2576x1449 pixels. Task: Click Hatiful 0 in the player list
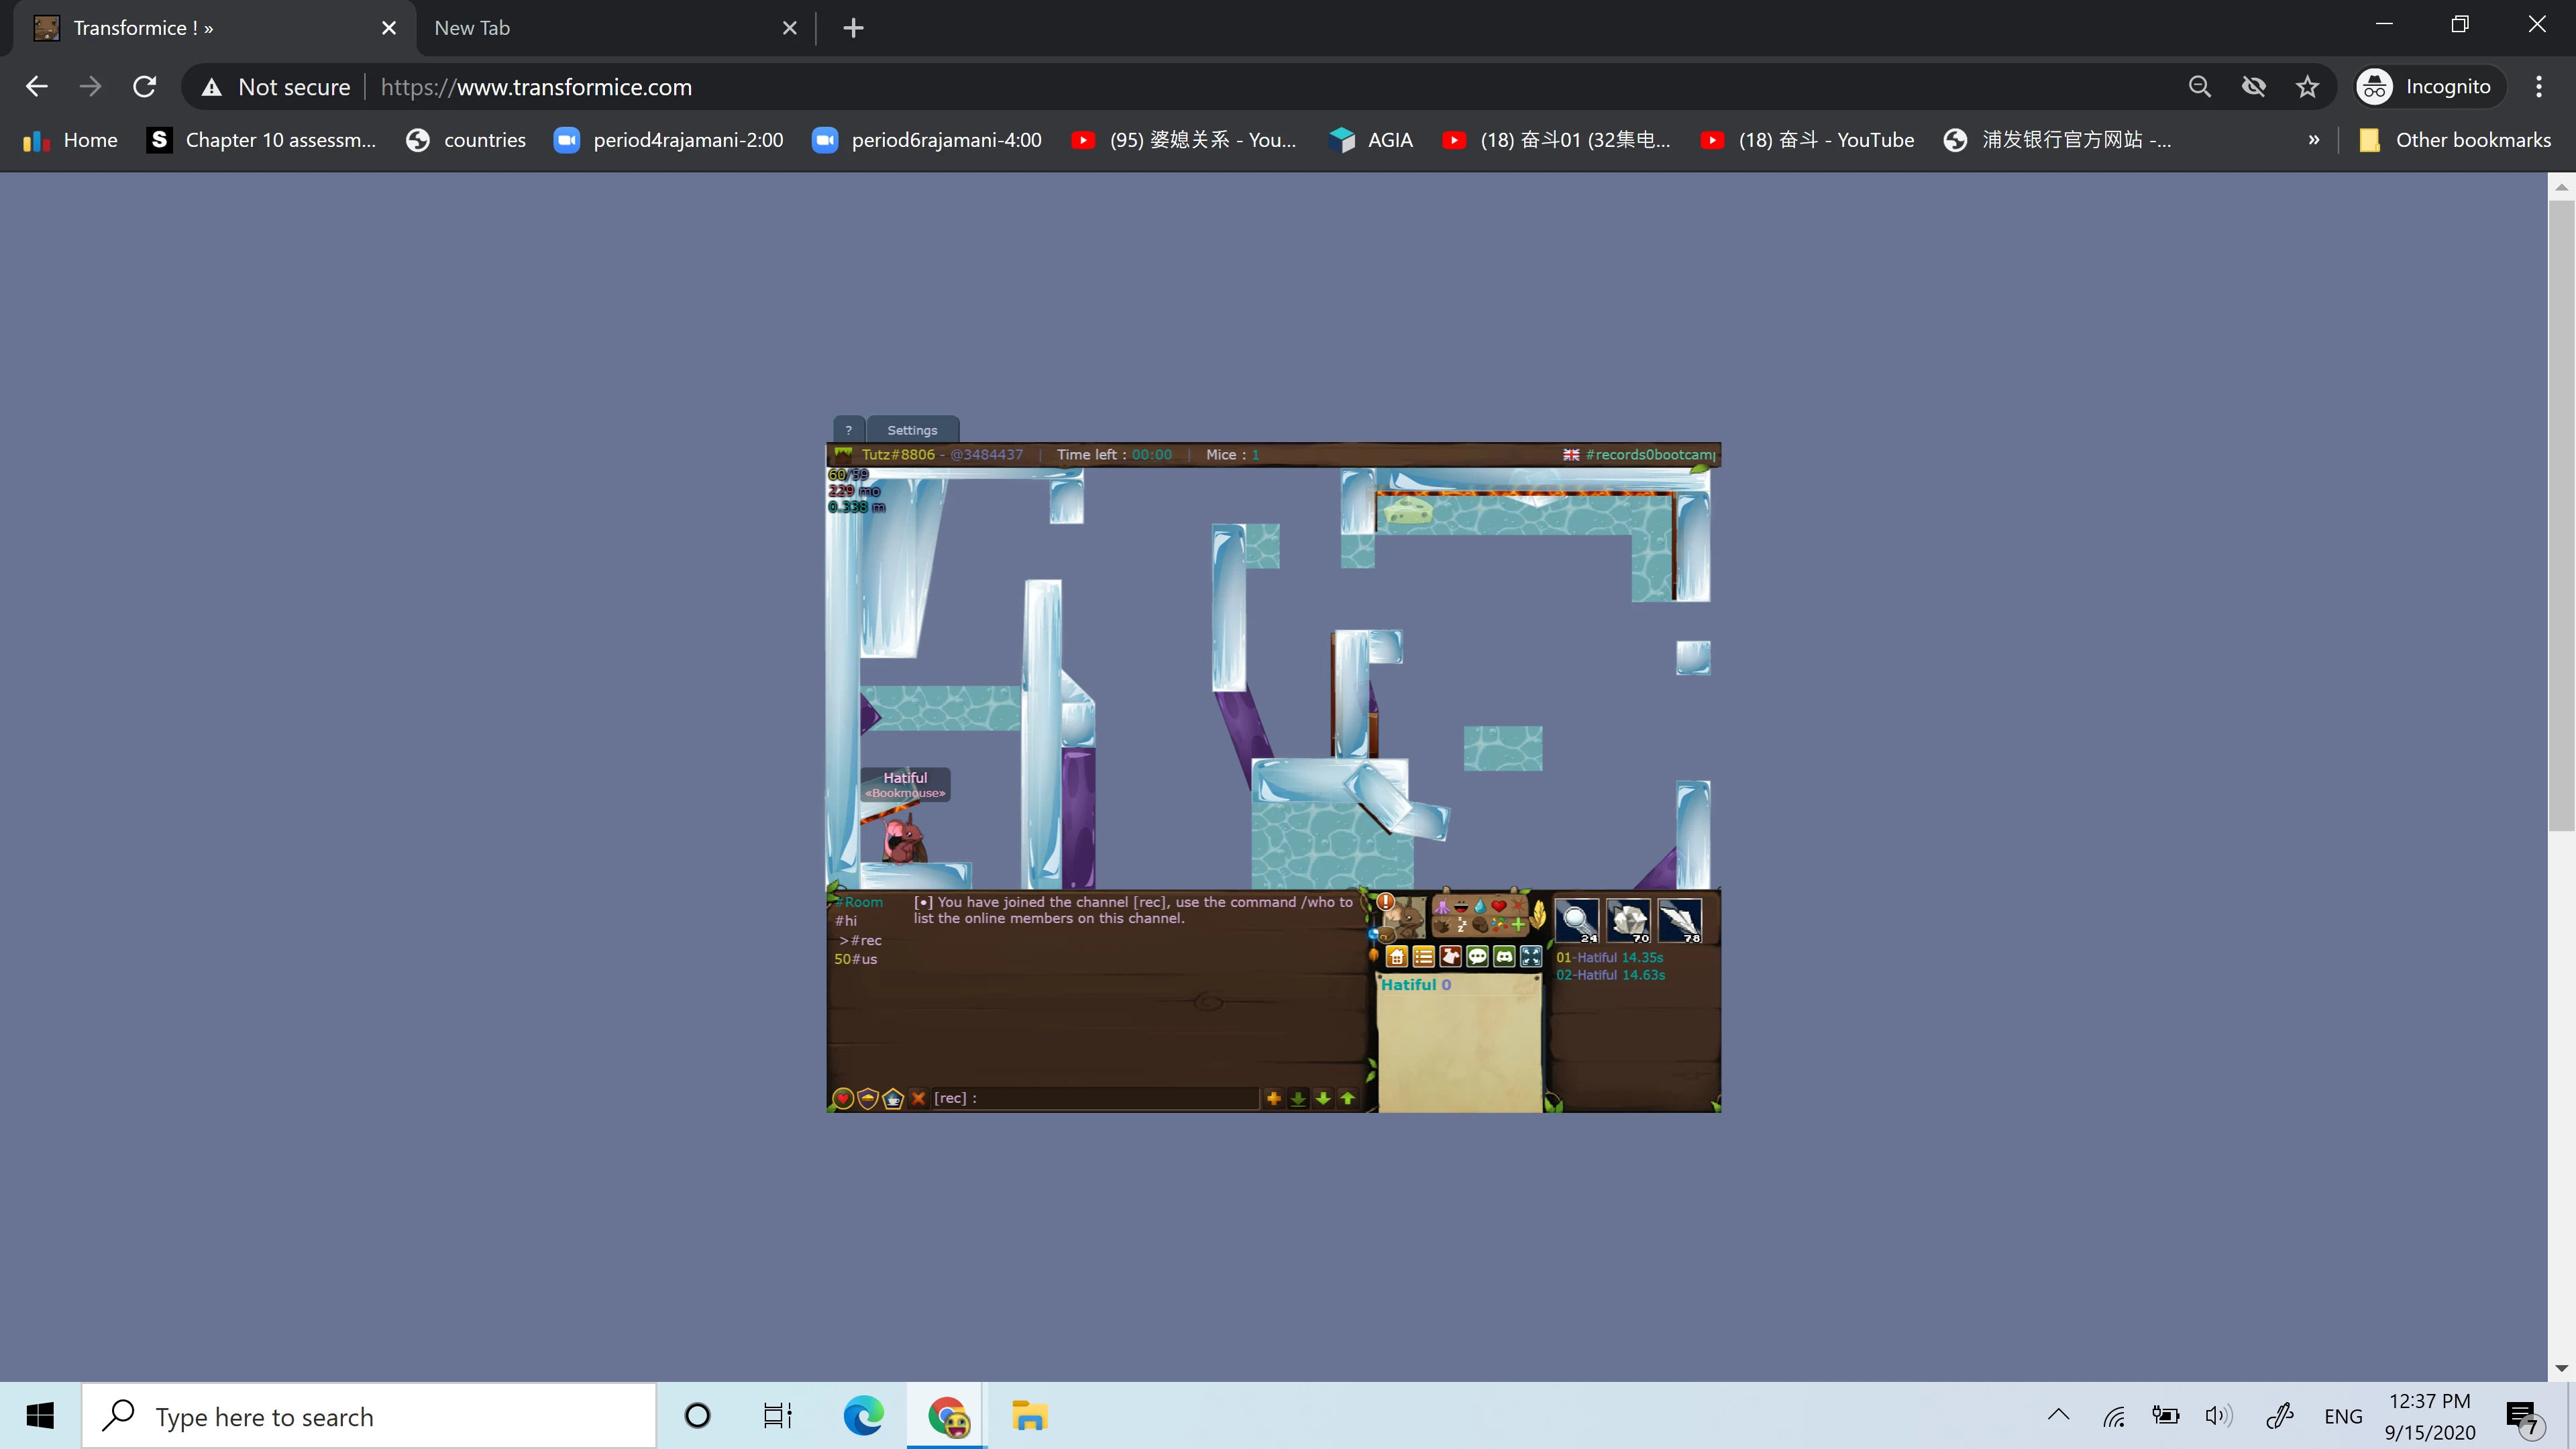coord(1416,985)
